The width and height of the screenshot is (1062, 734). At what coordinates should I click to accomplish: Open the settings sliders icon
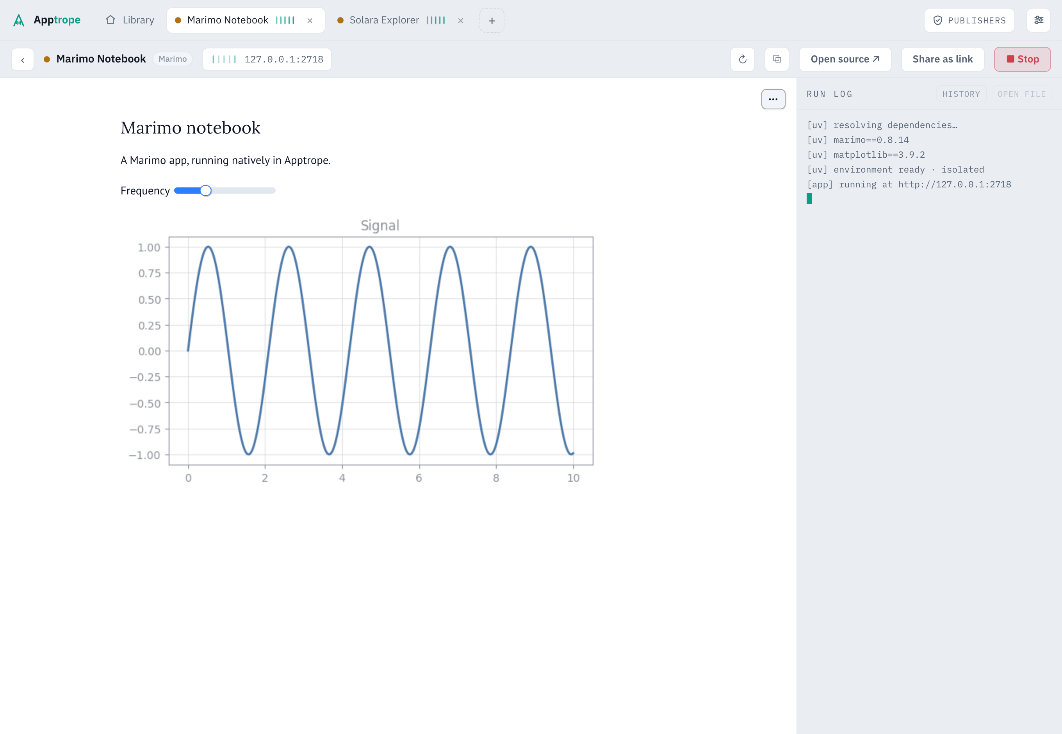click(1039, 20)
